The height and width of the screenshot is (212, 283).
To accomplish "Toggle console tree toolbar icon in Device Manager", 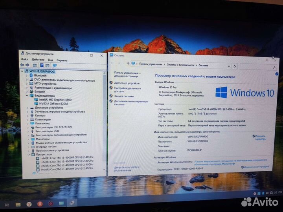I will tap(35, 65).
